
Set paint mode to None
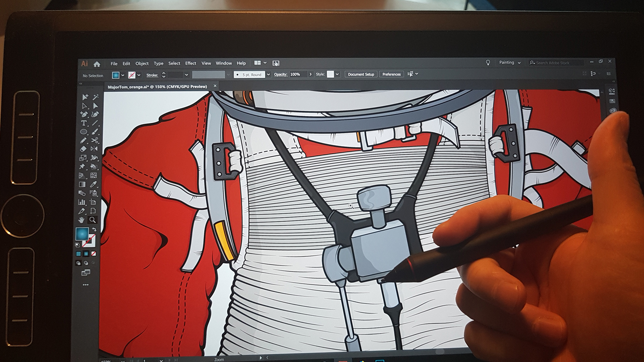93,254
